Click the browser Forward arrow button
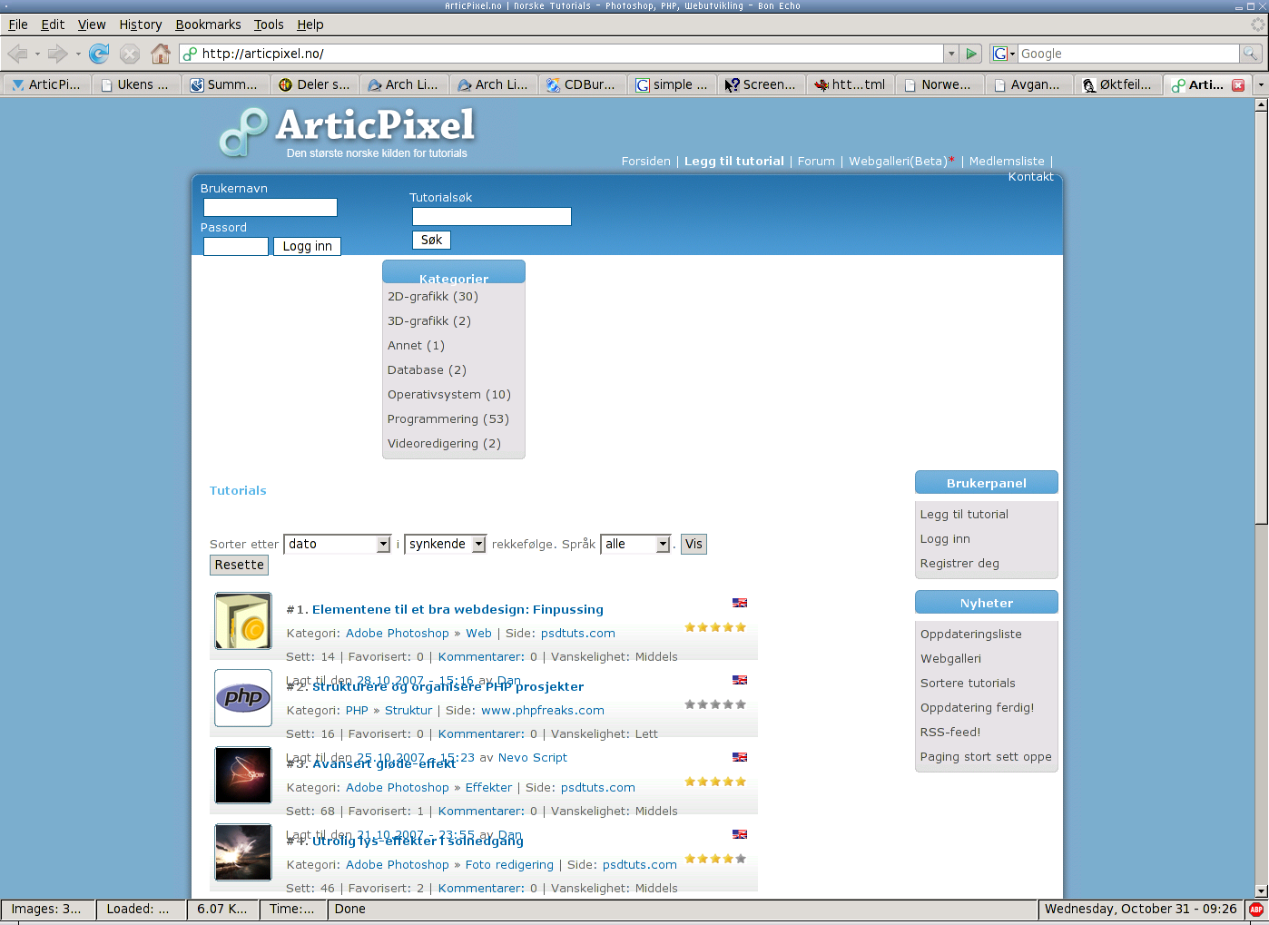 pos(57,54)
